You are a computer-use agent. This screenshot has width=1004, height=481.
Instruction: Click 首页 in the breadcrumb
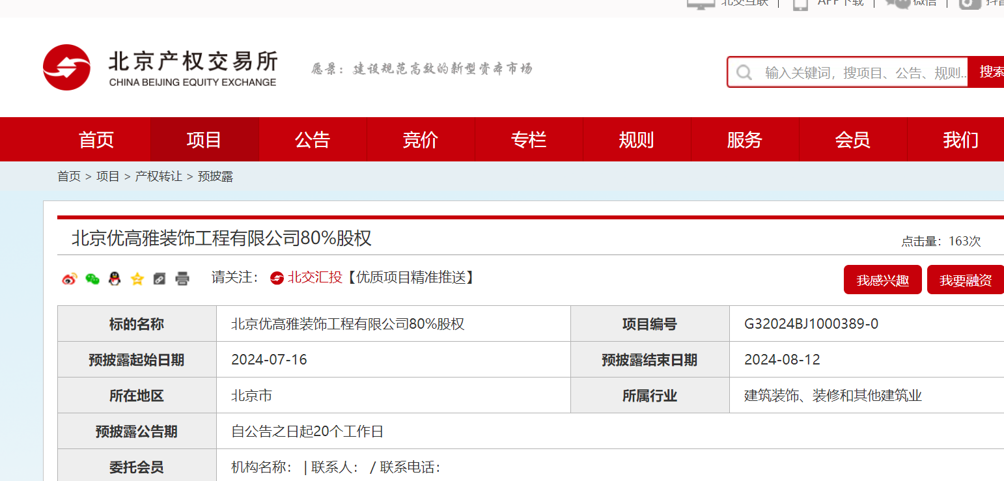point(69,176)
